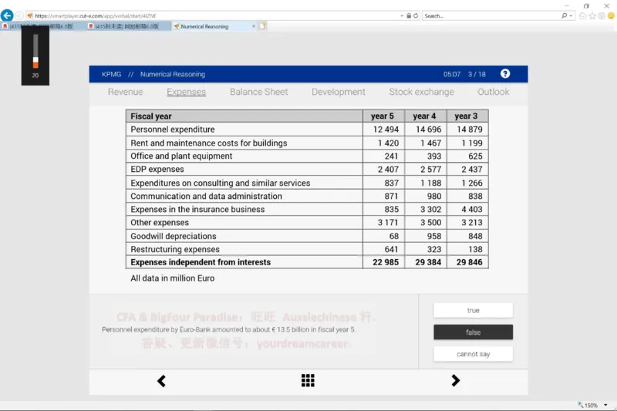Go to next question with right arrow

coord(455,380)
